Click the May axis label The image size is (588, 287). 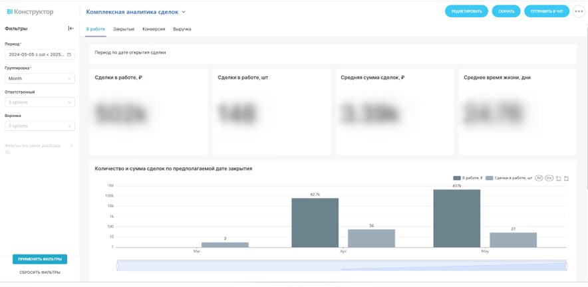coord(485,251)
